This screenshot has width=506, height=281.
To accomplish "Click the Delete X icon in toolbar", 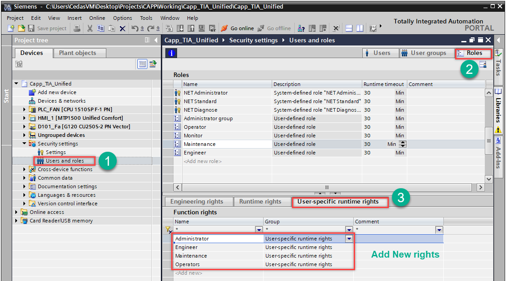I will 122,28.
